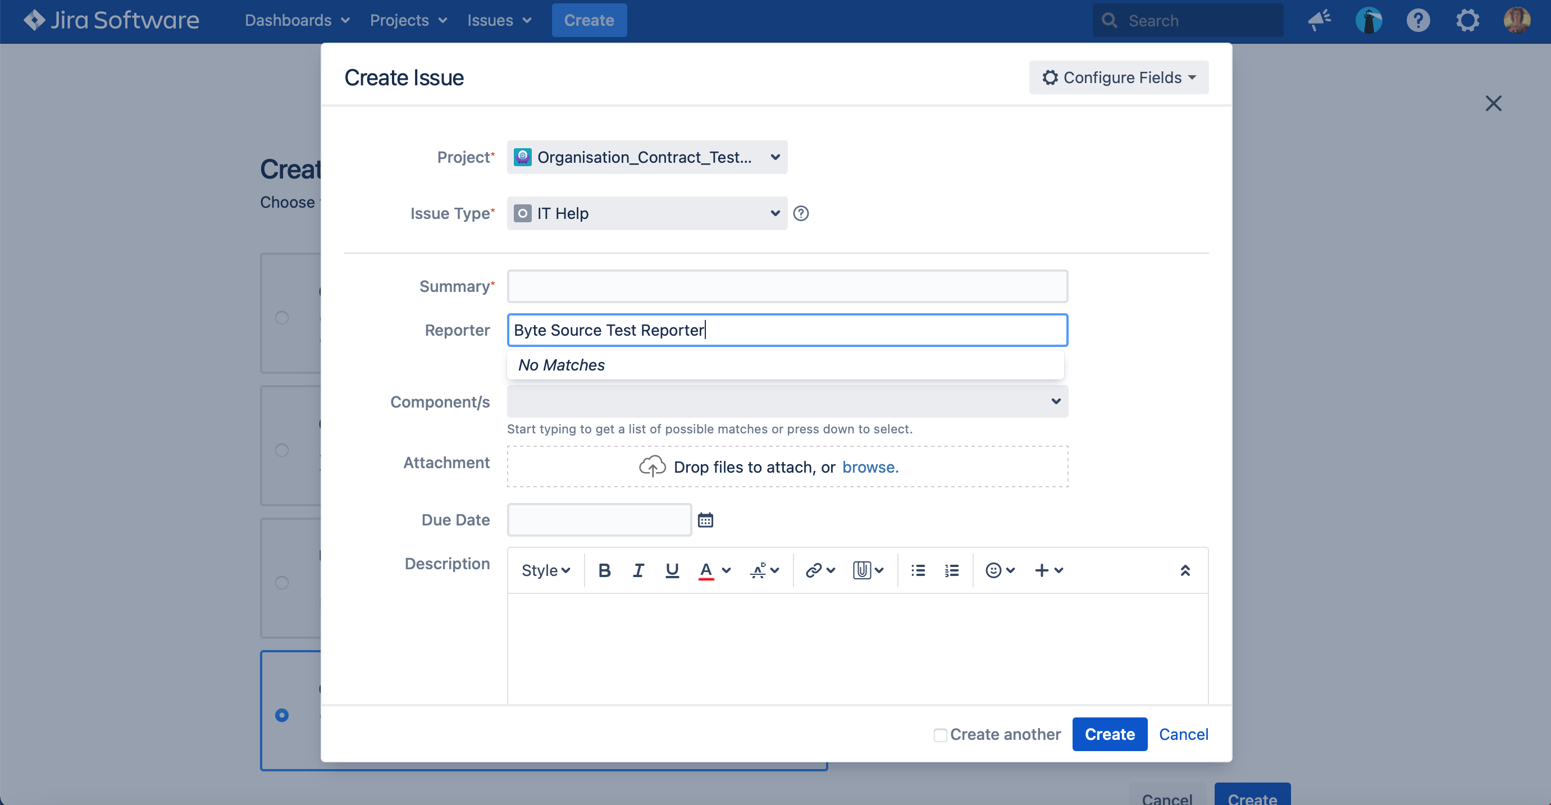Open the feedback megaphone icon
The image size is (1551, 805).
(1319, 20)
